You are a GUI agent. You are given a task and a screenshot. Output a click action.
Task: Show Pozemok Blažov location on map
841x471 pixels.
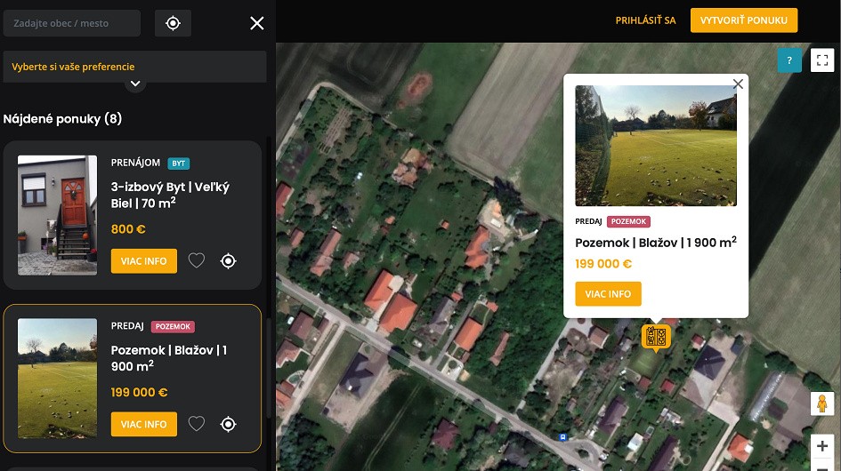click(x=229, y=424)
